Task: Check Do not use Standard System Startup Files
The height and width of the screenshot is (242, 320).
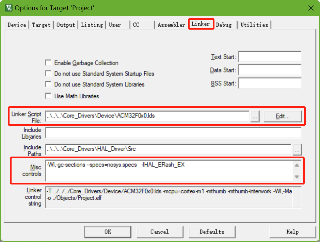Action: (48, 74)
